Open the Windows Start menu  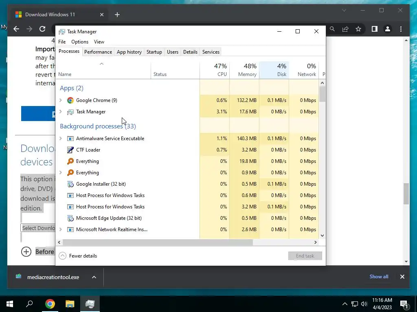(10, 304)
